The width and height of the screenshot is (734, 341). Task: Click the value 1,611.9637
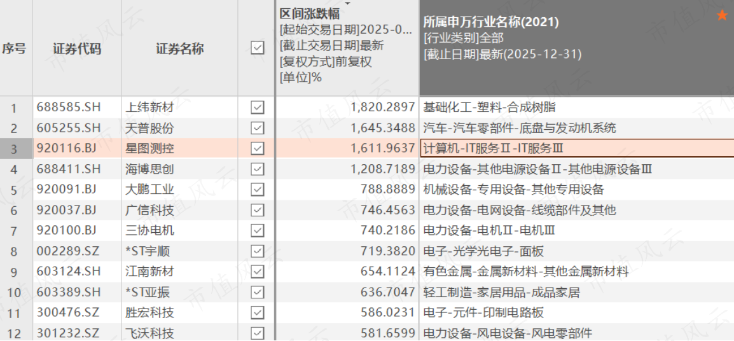tap(383, 148)
